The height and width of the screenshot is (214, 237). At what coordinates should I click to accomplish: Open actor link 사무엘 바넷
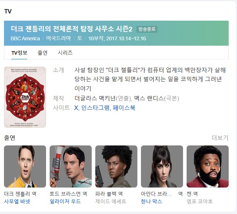pos(17,201)
